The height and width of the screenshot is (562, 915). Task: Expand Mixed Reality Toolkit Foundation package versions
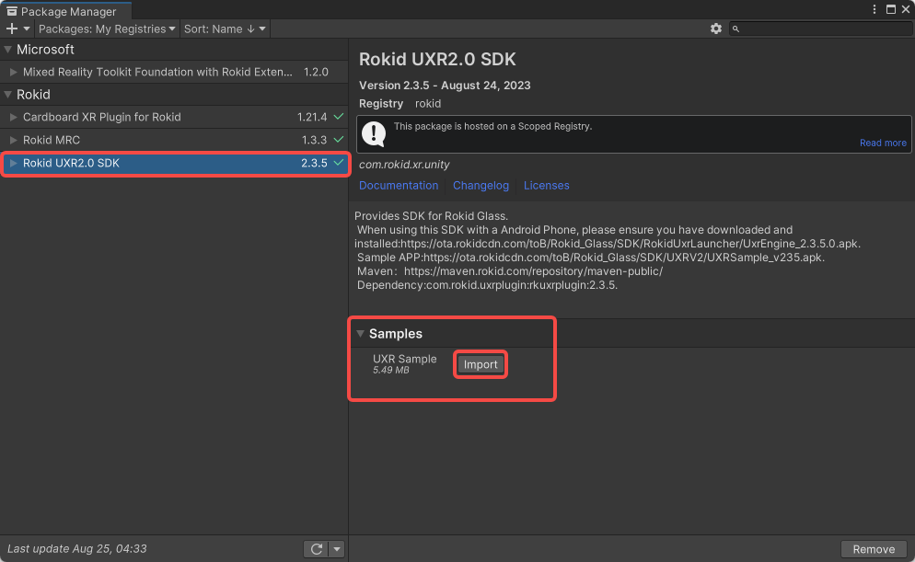[x=13, y=72]
